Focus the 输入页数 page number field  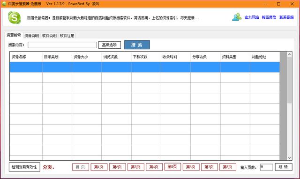tap(266, 167)
